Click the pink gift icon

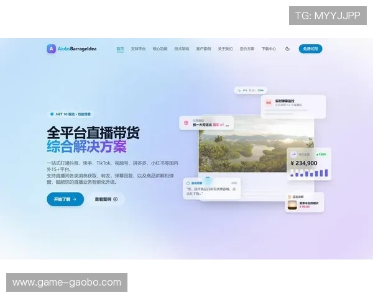point(186,123)
